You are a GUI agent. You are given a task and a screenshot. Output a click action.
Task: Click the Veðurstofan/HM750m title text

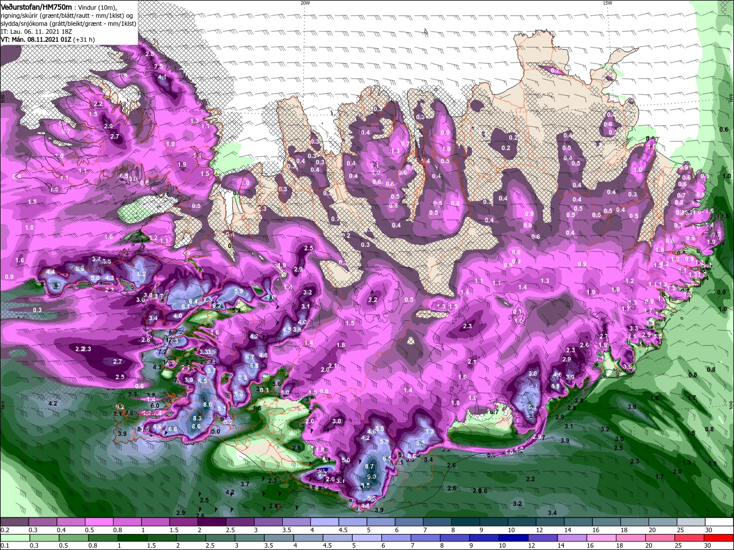(37, 6)
